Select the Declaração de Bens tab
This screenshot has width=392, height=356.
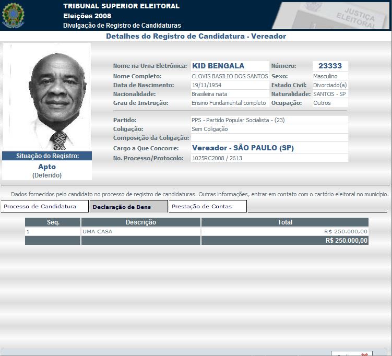[x=128, y=207]
